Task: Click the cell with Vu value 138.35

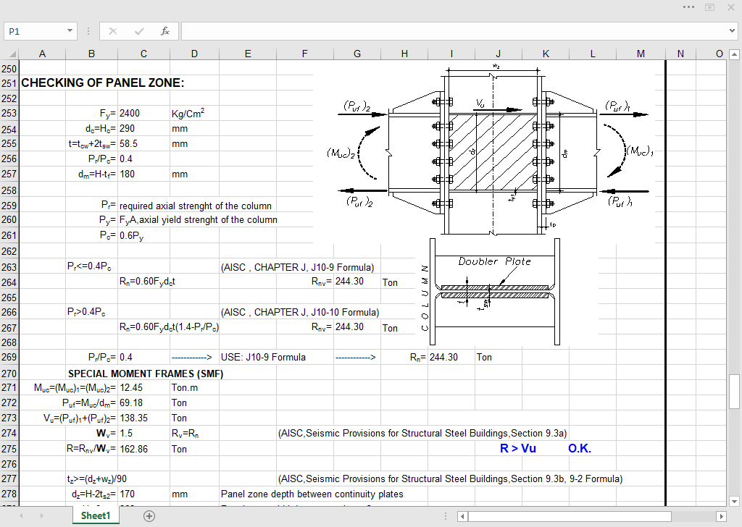Action: [x=143, y=418]
